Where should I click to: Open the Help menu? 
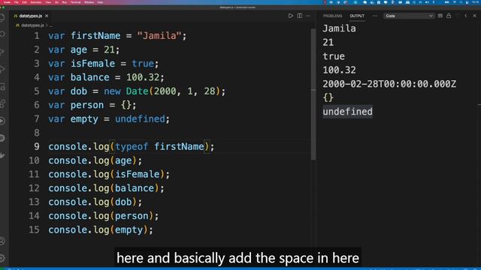click(x=100, y=2)
